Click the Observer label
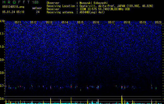 (x=53, y=3)
